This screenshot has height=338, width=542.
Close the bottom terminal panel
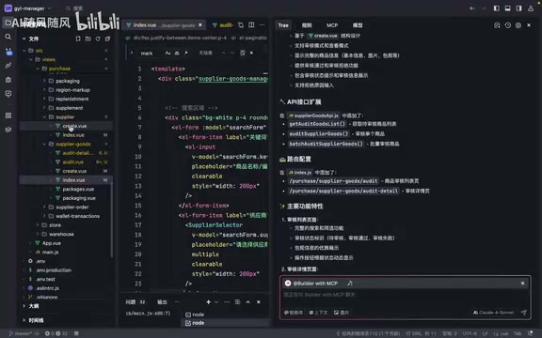[259, 302]
